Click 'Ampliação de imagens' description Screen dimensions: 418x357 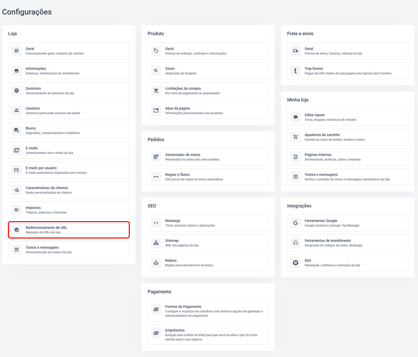[181, 73]
